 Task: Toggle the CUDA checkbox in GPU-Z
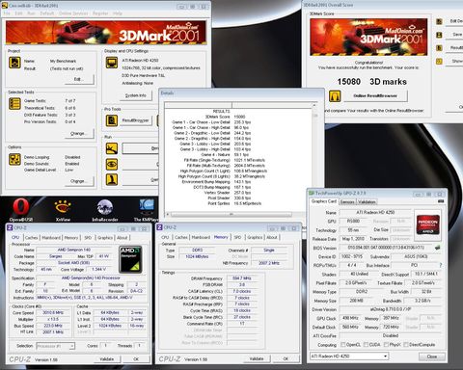click(366, 345)
